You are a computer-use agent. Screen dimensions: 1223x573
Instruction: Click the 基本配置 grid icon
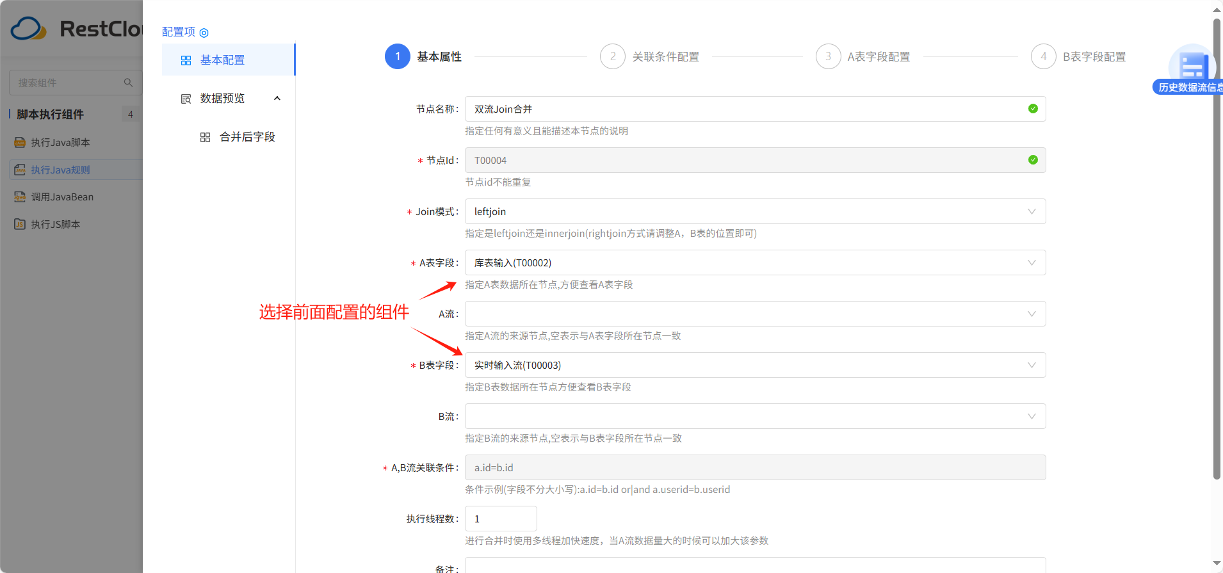tap(186, 60)
